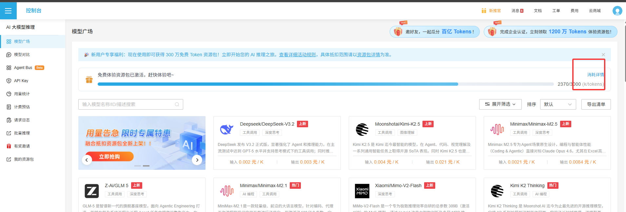Open 用量统计 in the sidebar

coord(33,94)
